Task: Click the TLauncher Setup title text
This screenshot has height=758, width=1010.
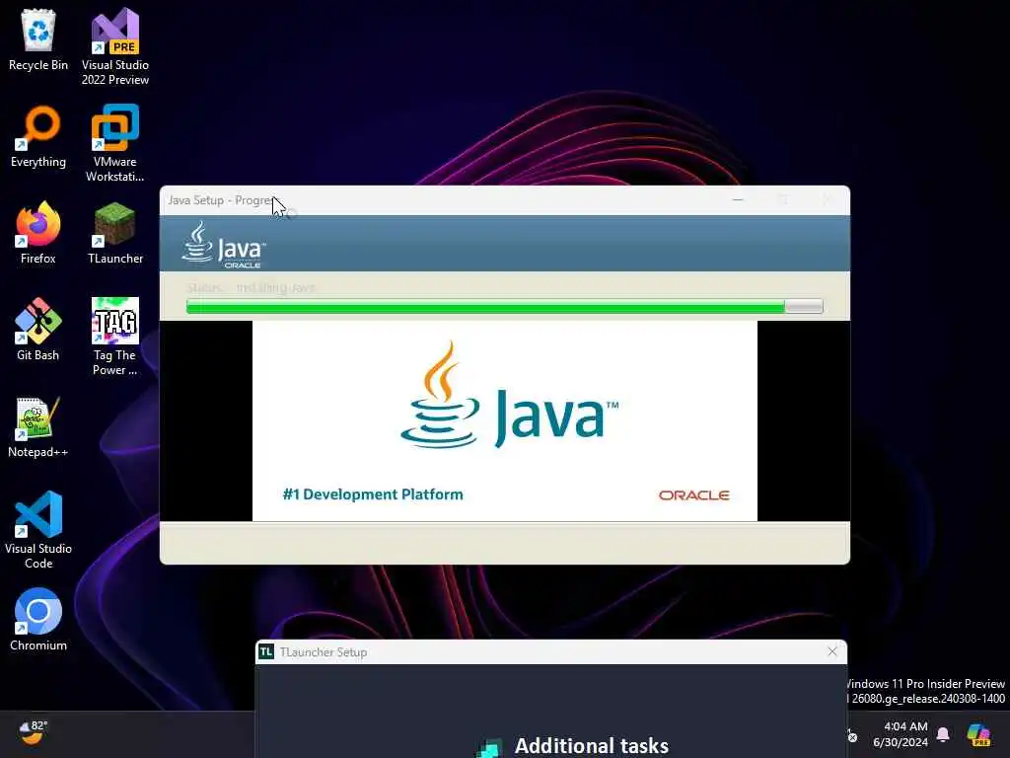Action: (x=324, y=652)
